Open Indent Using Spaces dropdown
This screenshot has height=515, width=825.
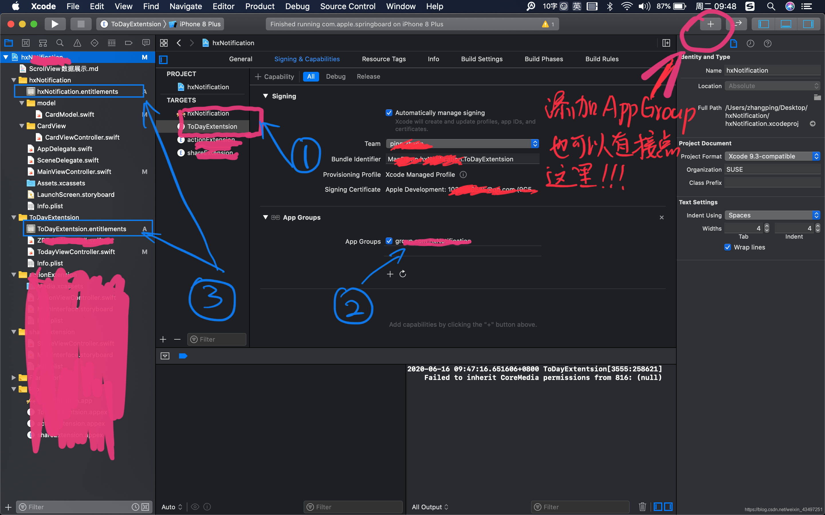(x=772, y=215)
